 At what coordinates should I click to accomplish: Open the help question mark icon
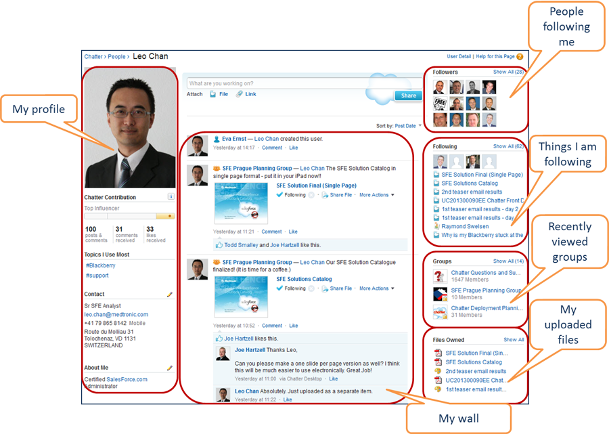click(x=520, y=57)
